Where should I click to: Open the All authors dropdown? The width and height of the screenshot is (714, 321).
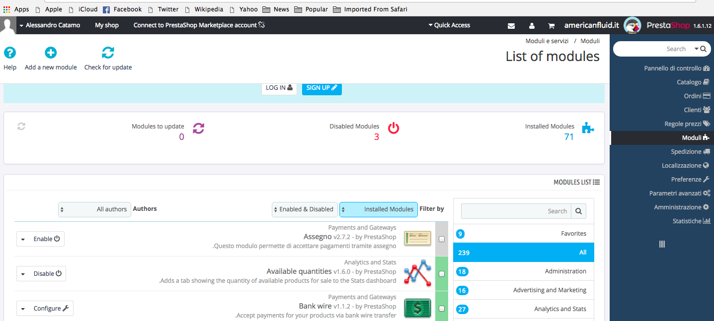[94, 209]
